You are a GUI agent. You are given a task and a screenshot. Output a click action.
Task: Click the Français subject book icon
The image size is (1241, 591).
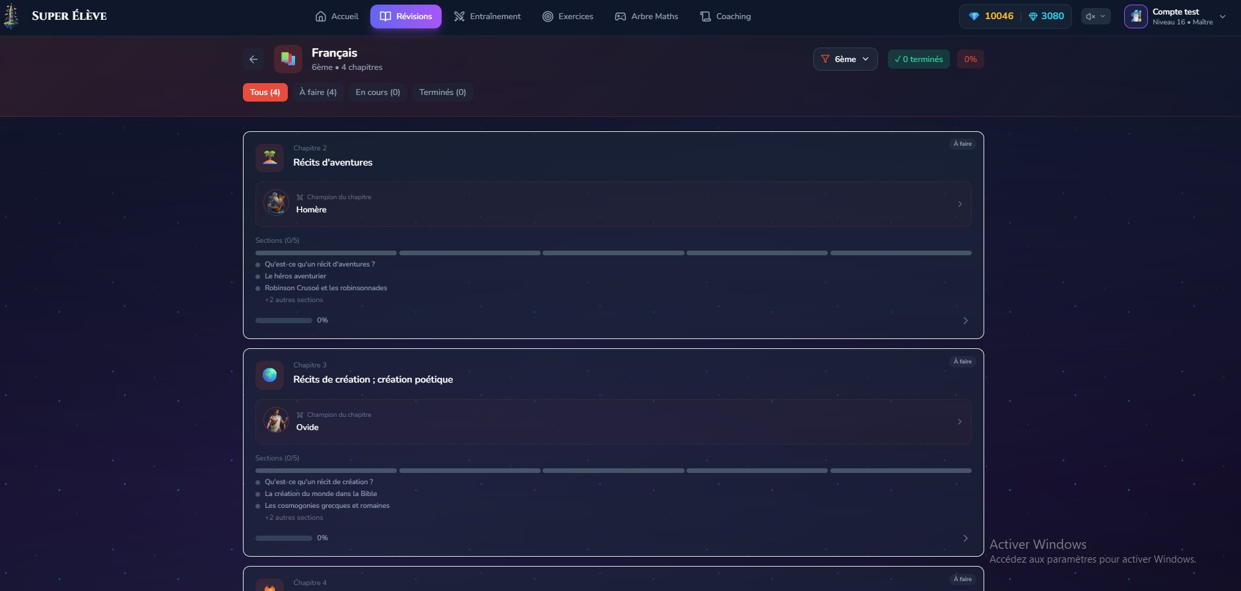(288, 59)
